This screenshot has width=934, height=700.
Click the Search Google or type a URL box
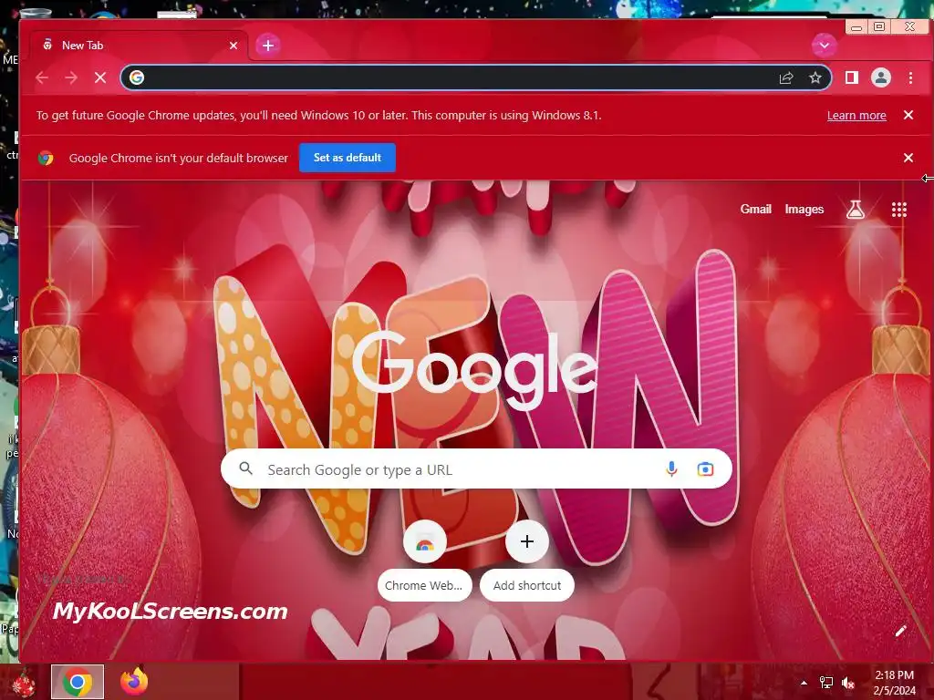[x=476, y=469]
